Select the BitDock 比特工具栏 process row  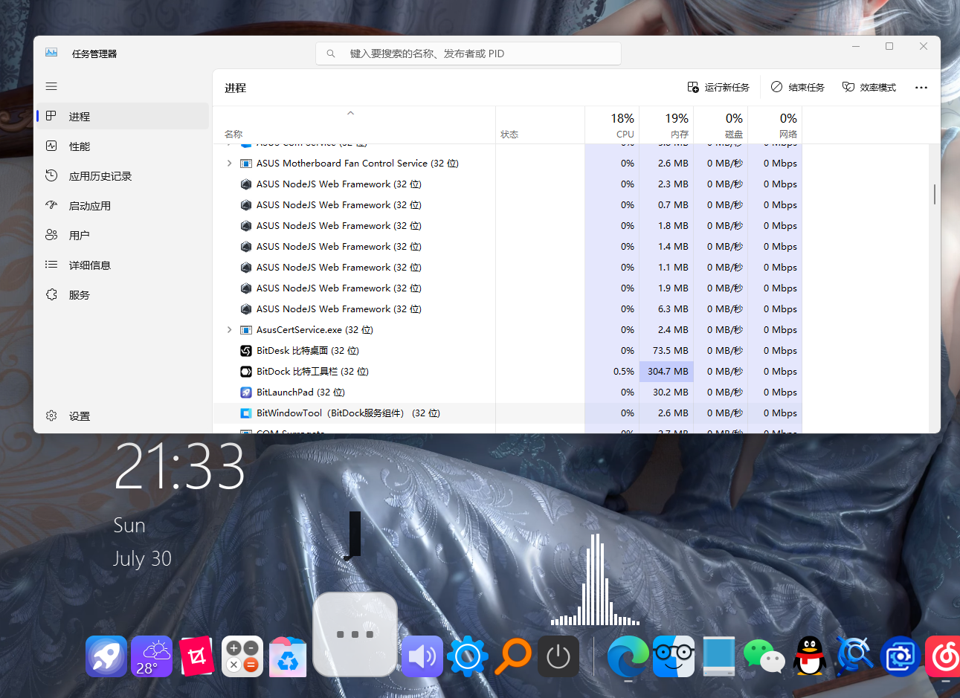coord(312,372)
